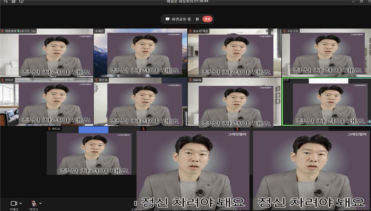Image resolution: width=371 pixels, height=211 pixels.
Task: Click muted mic icon next to 희망희야
Action: click(2, 31)
